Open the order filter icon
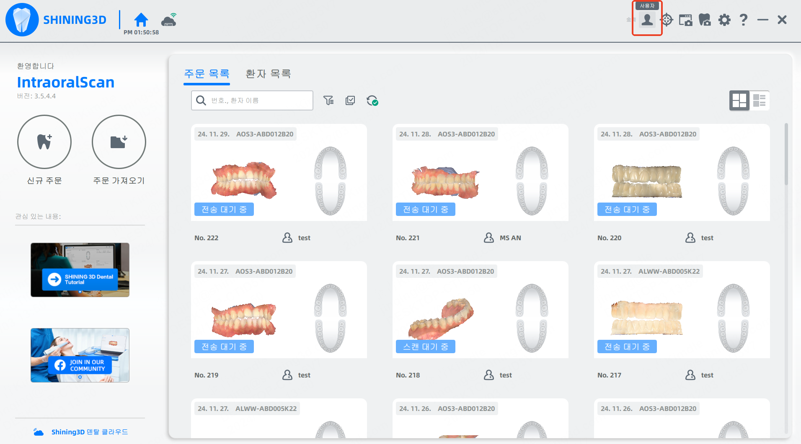The width and height of the screenshot is (801, 444). (x=328, y=100)
